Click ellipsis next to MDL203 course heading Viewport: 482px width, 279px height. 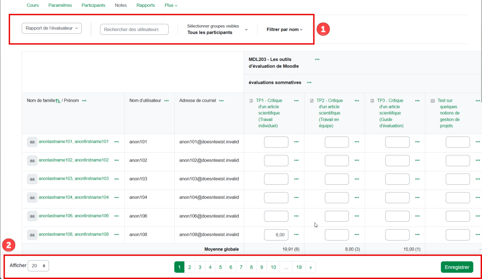(x=317, y=59)
